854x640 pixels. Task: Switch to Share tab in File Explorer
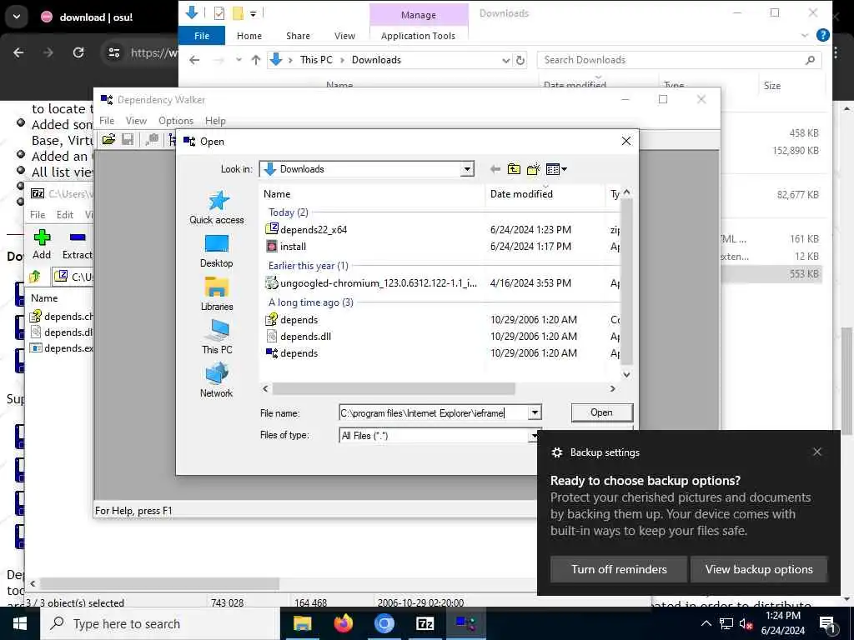pos(298,36)
